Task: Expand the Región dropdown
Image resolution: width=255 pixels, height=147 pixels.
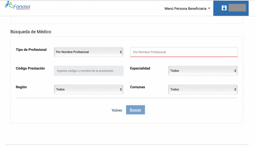Action: tap(88, 89)
